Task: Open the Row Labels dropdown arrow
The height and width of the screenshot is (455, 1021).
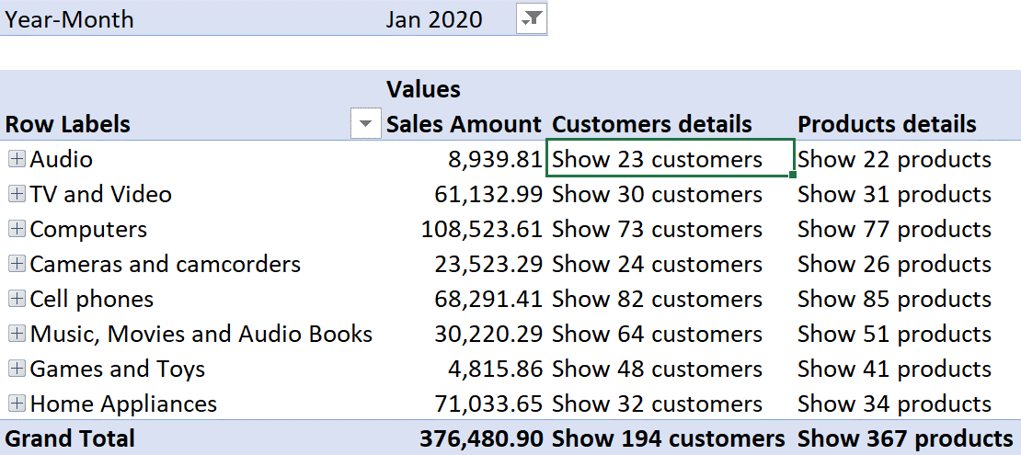Action: coord(365,123)
